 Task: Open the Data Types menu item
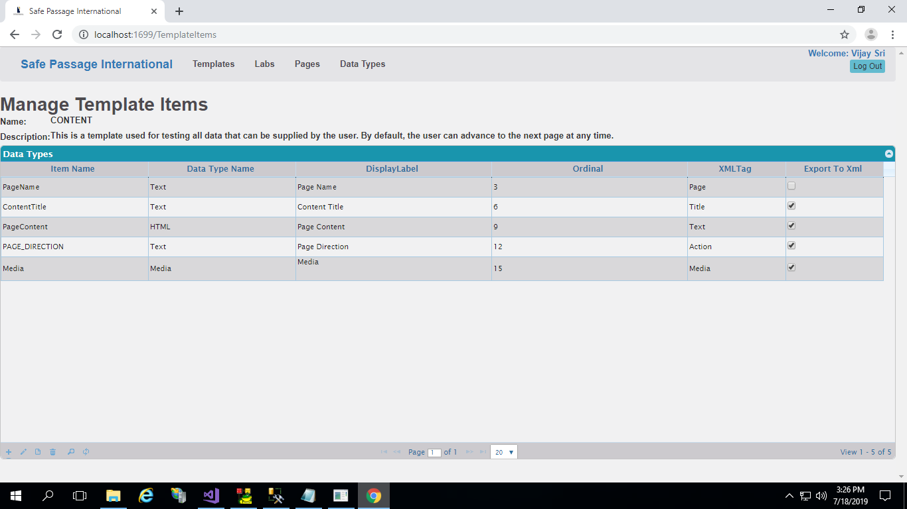[363, 64]
